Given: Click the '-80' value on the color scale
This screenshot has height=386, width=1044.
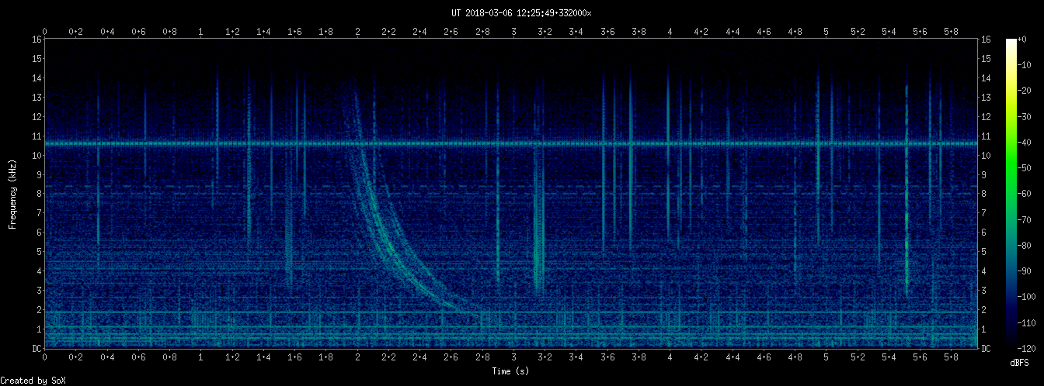Looking at the screenshot, I should point(1026,246).
